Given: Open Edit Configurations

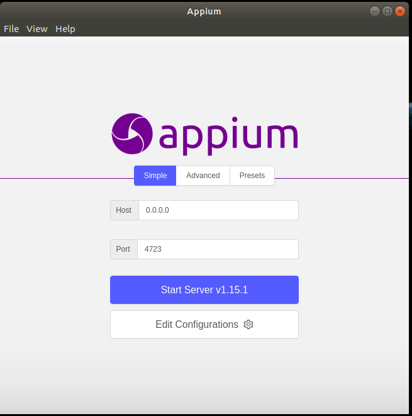Looking at the screenshot, I should point(204,325).
